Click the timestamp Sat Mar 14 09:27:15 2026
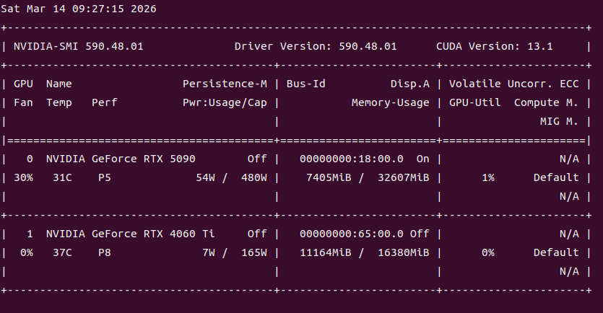Screen dimensions: 603x313 78,9
